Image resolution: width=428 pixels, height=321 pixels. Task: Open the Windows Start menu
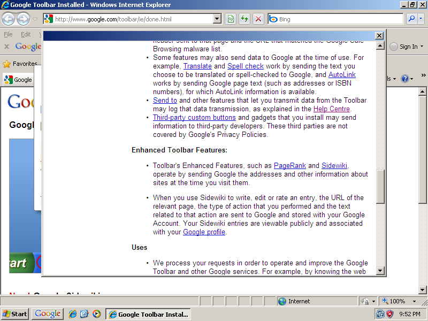point(15,314)
